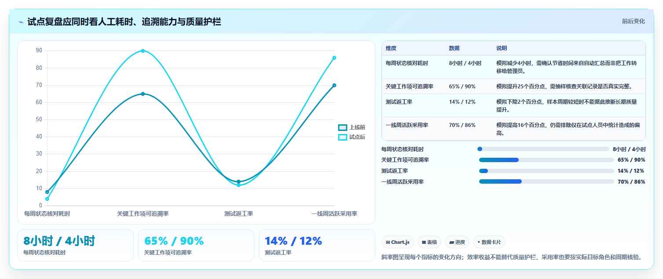Click the 14% / 12% data card
The width and height of the screenshot is (663, 279).
tap(317, 245)
